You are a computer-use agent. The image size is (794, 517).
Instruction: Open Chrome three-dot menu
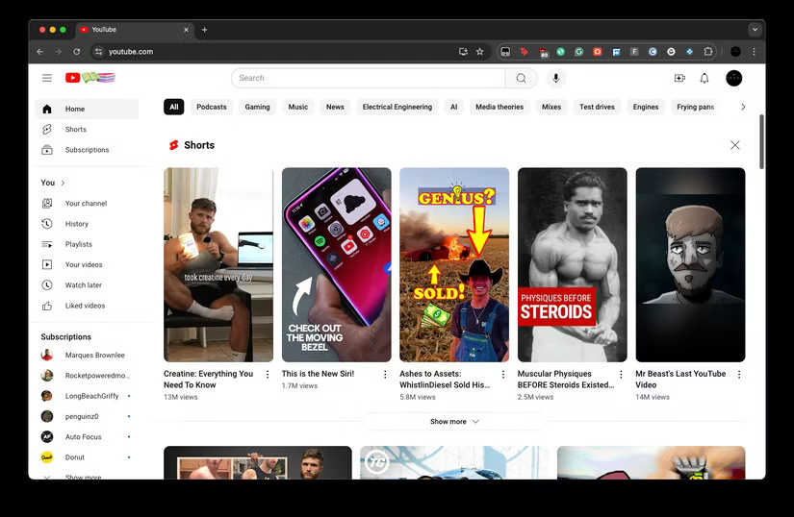coord(754,52)
